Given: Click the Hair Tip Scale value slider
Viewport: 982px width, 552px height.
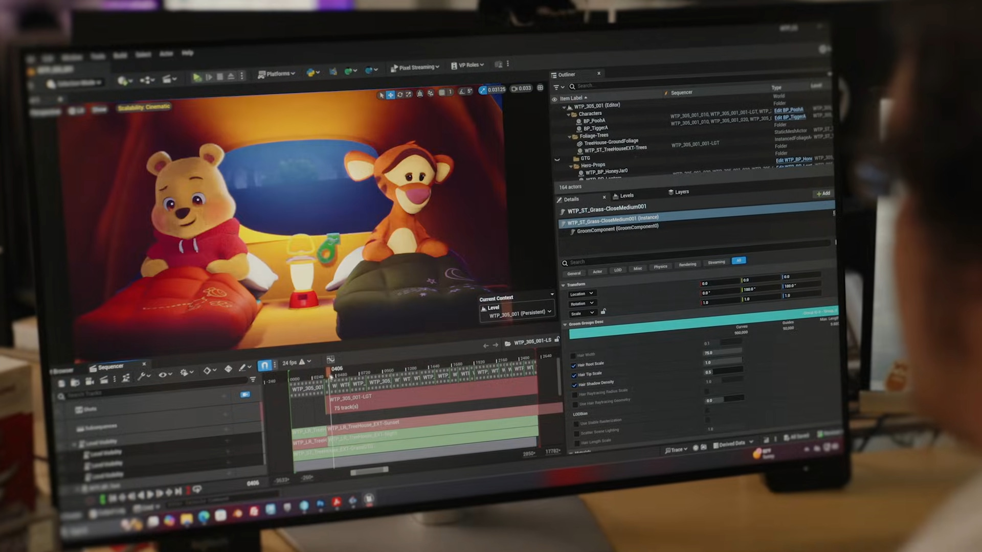Looking at the screenshot, I should point(723,372).
